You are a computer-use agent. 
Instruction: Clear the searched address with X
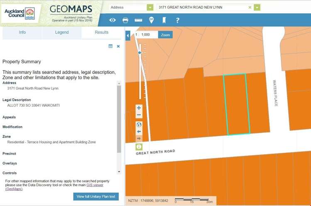click(x=250, y=7)
